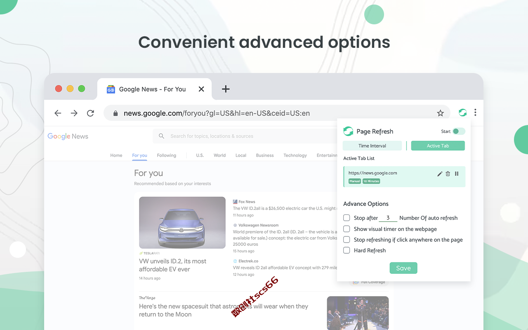This screenshot has width=528, height=330.
Task: Select the Google News - For You browser tab
Action: point(154,89)
